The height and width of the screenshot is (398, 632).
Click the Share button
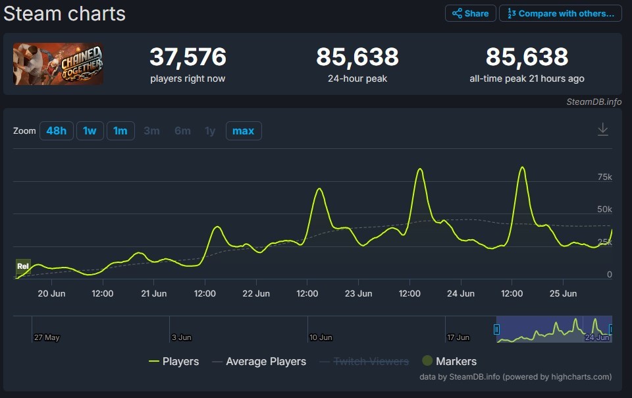(470, 13)
